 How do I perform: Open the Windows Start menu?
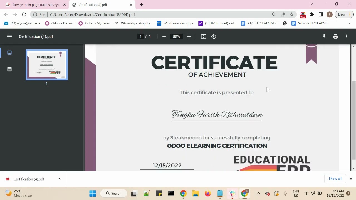point(93,193)
